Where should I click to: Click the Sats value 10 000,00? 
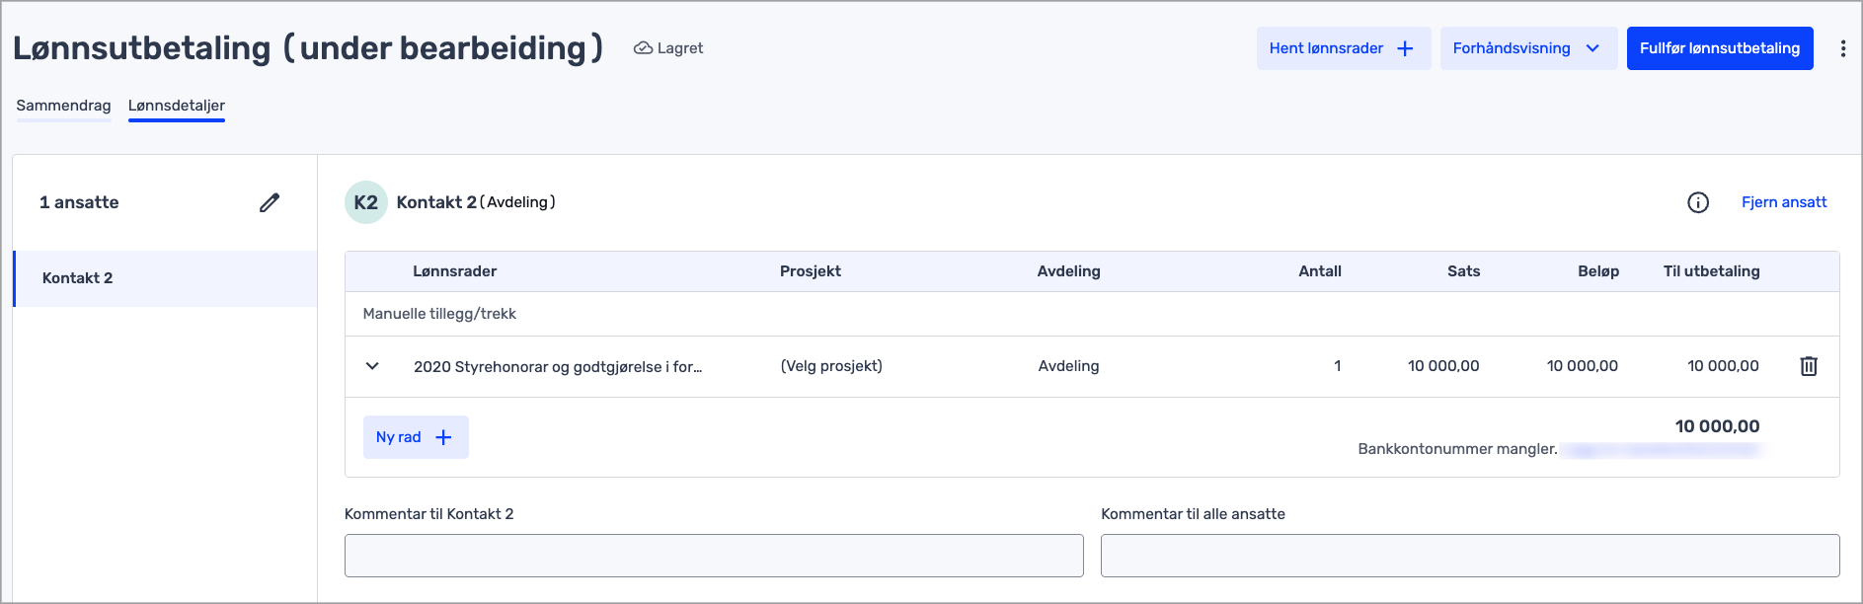(x=1442, y=366)
